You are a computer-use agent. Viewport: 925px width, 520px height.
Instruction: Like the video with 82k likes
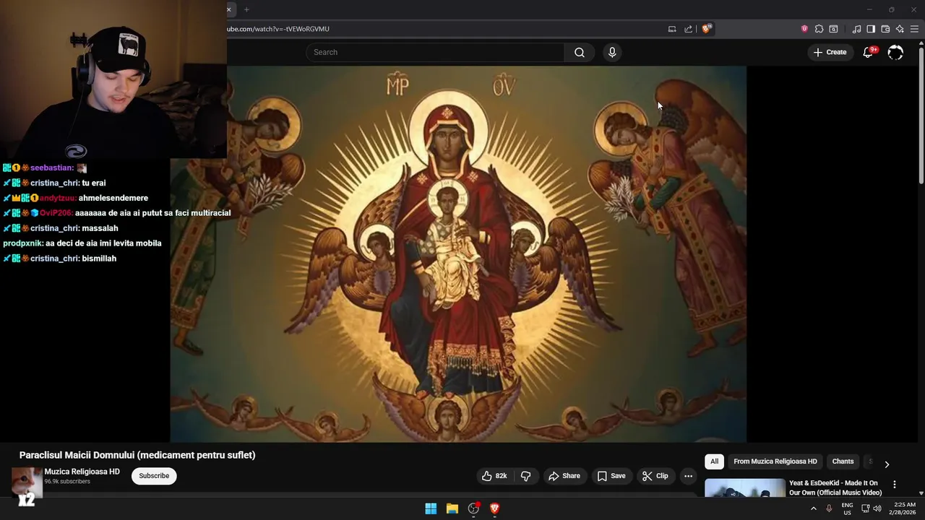click(x=494, y=476)
